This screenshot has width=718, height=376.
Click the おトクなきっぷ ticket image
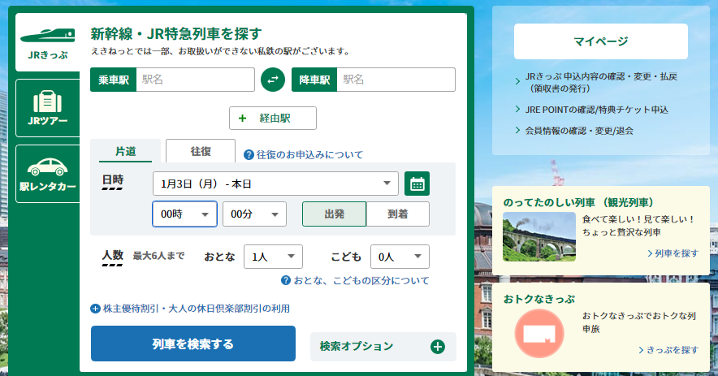(539, 334)
